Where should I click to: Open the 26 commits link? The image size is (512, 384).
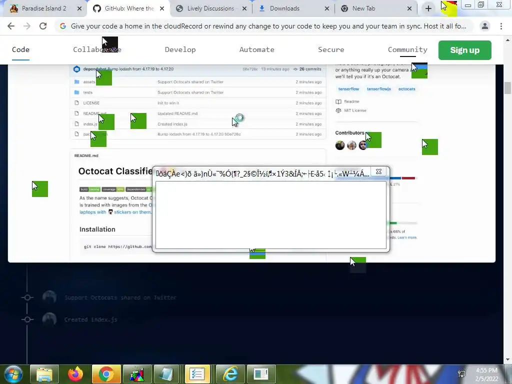coord(307,69)
